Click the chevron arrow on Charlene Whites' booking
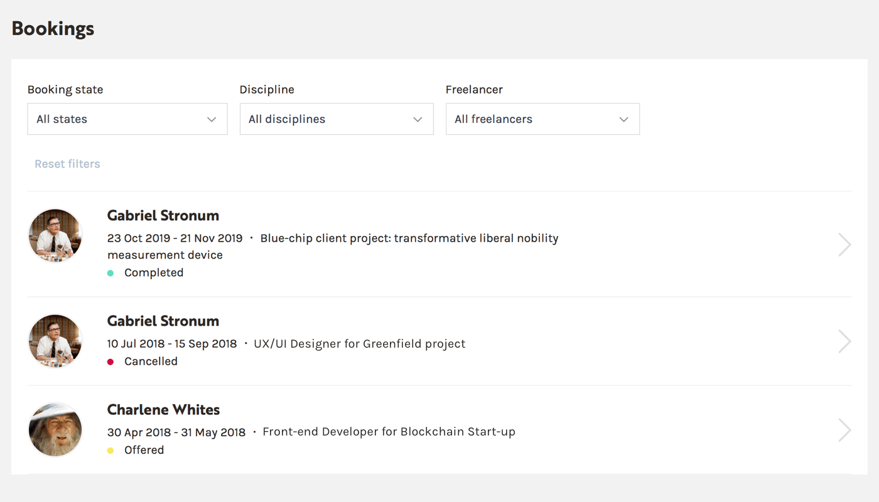The image size is (879, 502). [844, 430]
